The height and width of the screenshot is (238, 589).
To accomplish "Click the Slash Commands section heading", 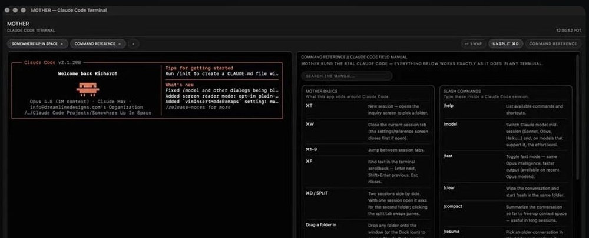I will [462, 91].
